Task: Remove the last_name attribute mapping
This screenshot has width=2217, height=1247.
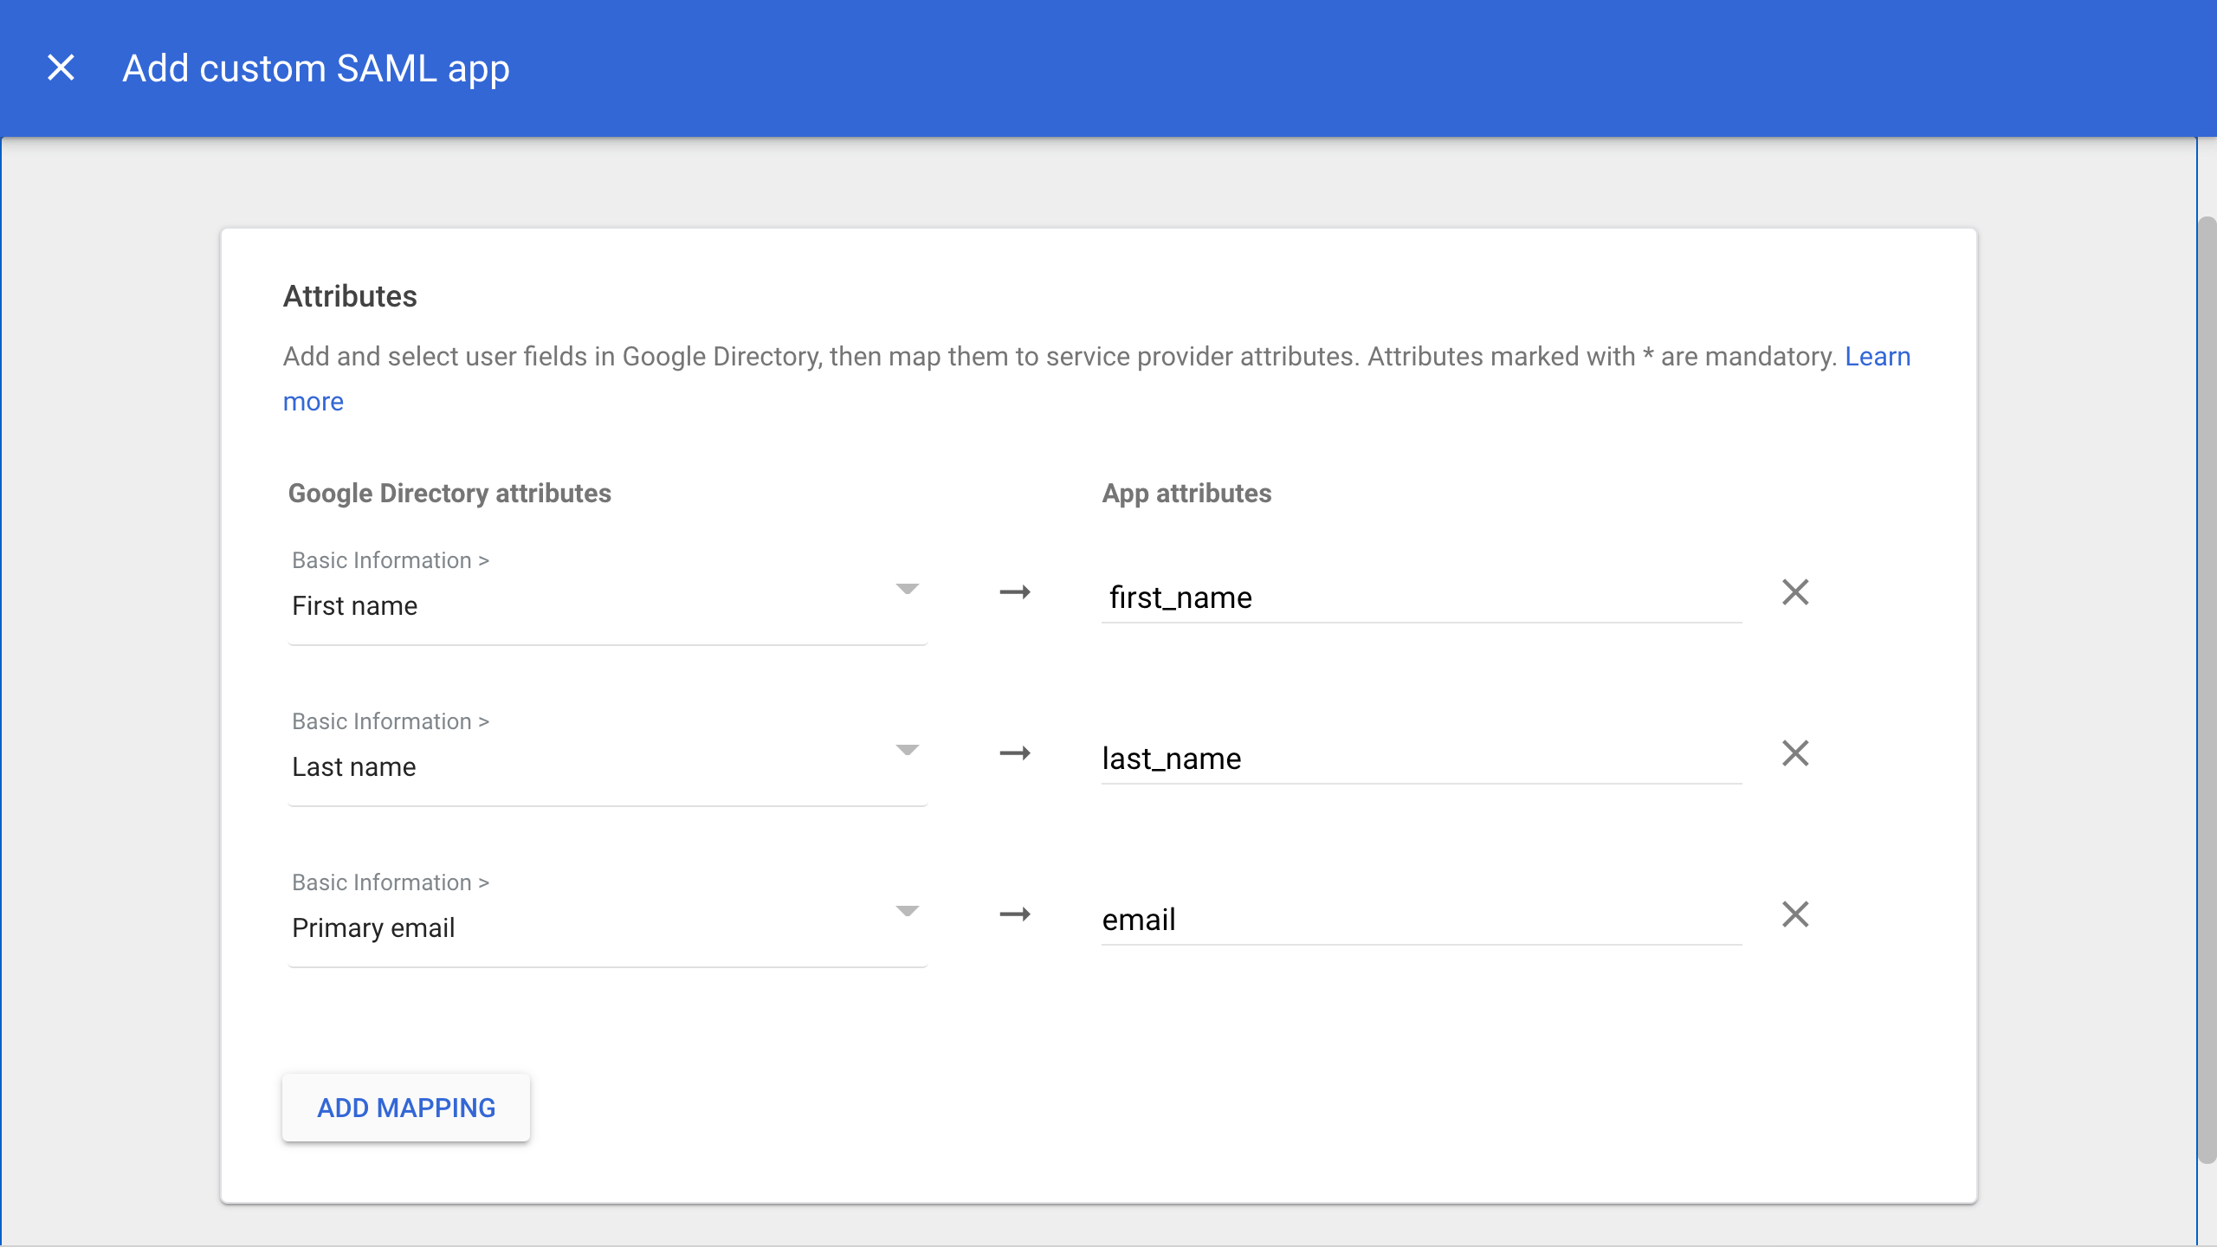Action: [1795, 753]
